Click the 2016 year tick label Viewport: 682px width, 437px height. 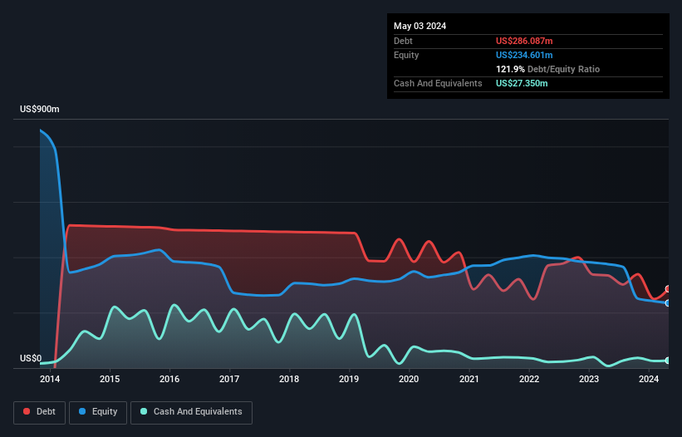tap(169, 380)
